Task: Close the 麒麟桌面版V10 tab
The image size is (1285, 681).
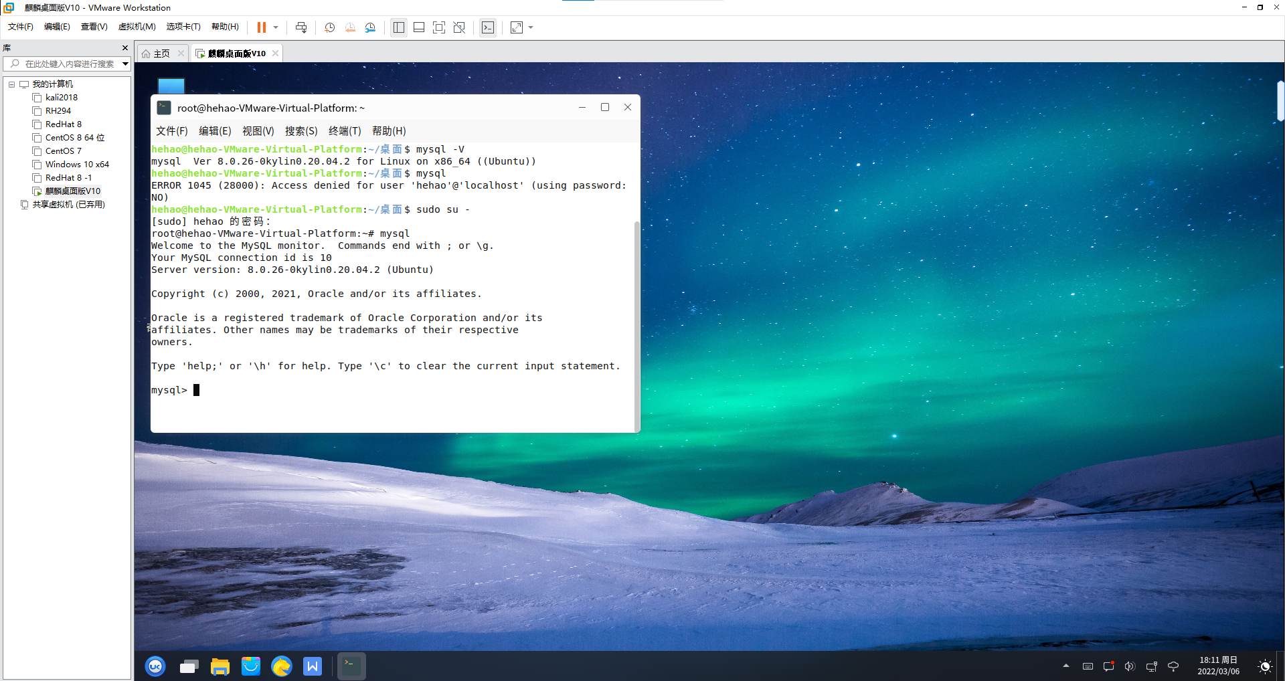Action: 275,54
